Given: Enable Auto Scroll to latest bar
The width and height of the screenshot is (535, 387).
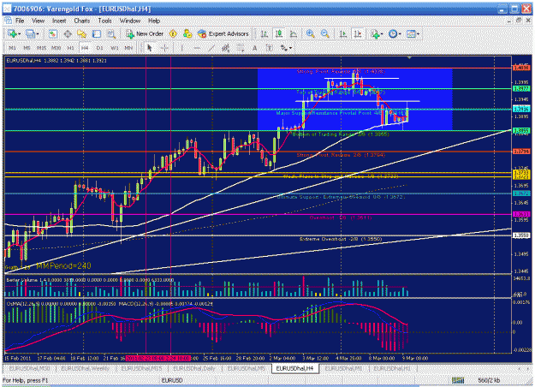Looking at the screenshot, I should [x=342, y=33].
